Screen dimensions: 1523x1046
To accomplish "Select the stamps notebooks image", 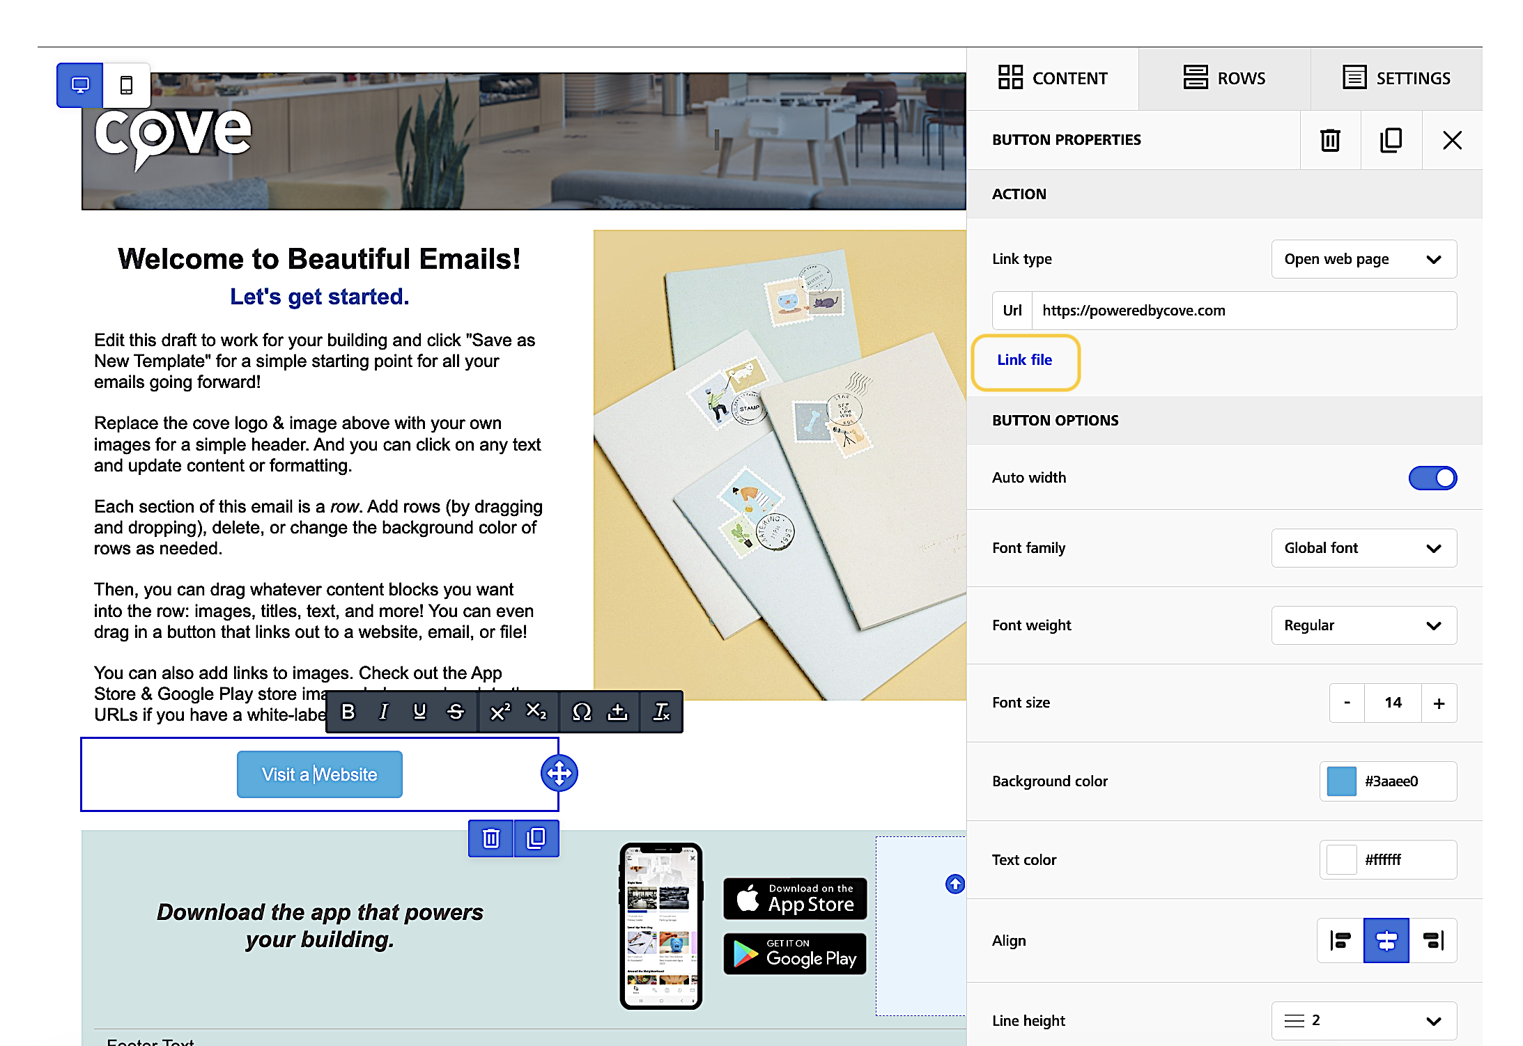I will (x=780, y=465).
